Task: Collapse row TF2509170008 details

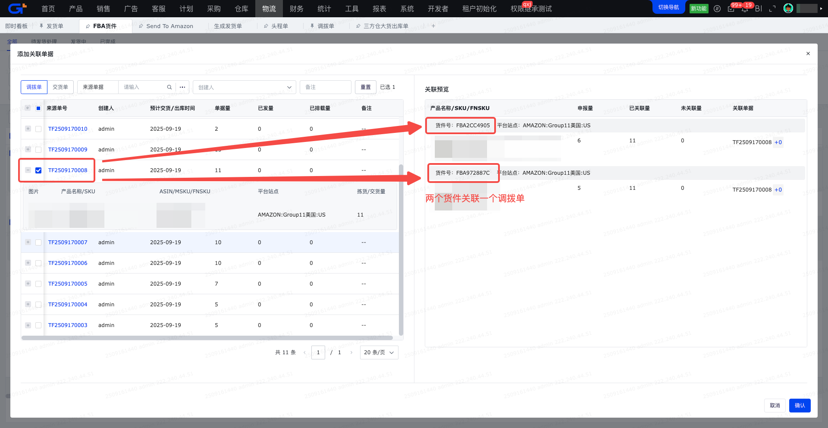Action: point(28,170)
